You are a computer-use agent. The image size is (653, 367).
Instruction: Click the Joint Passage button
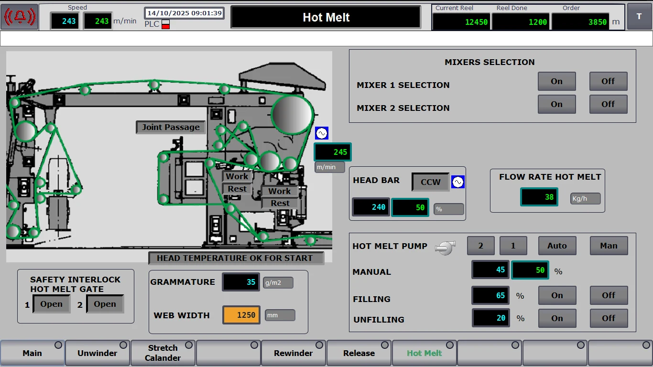pyautogui.click(x=171, y=127)
